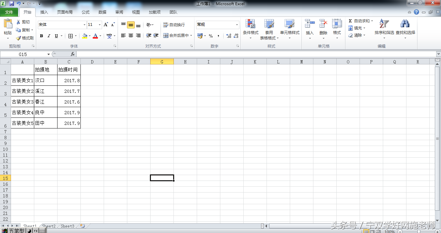Screen dimensions: 441x233
Task: Click the Name Box showing G15
Action: click(x=23, y=54)
